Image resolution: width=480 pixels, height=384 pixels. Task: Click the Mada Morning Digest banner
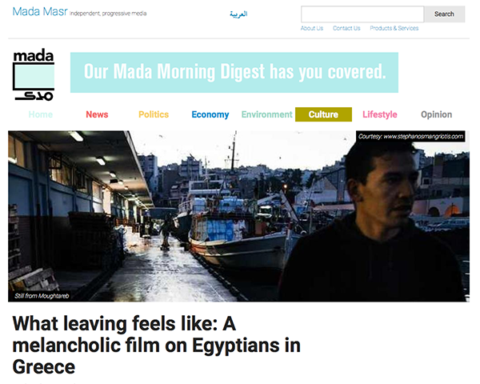[234, 72]
